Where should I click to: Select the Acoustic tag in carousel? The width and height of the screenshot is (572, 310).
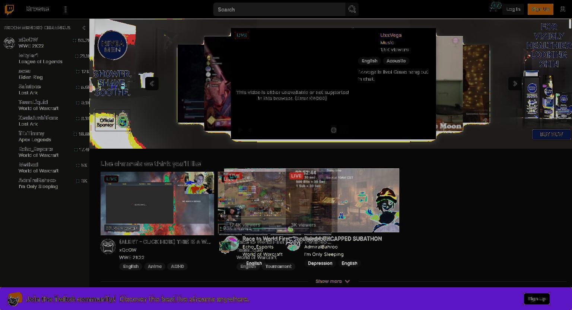(396, 61)
